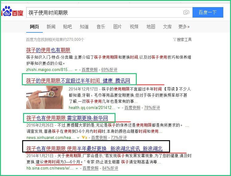Open the 视频 tab
This screenshot has height=176, width=231.
[134, 27]
